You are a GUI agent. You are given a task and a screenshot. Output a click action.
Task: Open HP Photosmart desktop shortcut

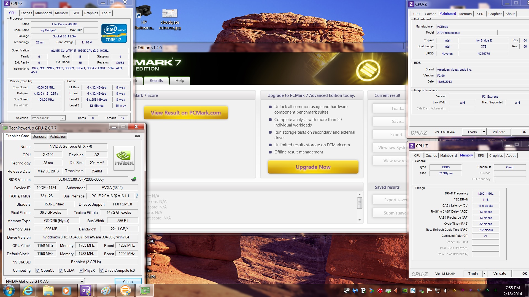pyautogui.click(x=144, y=17)
